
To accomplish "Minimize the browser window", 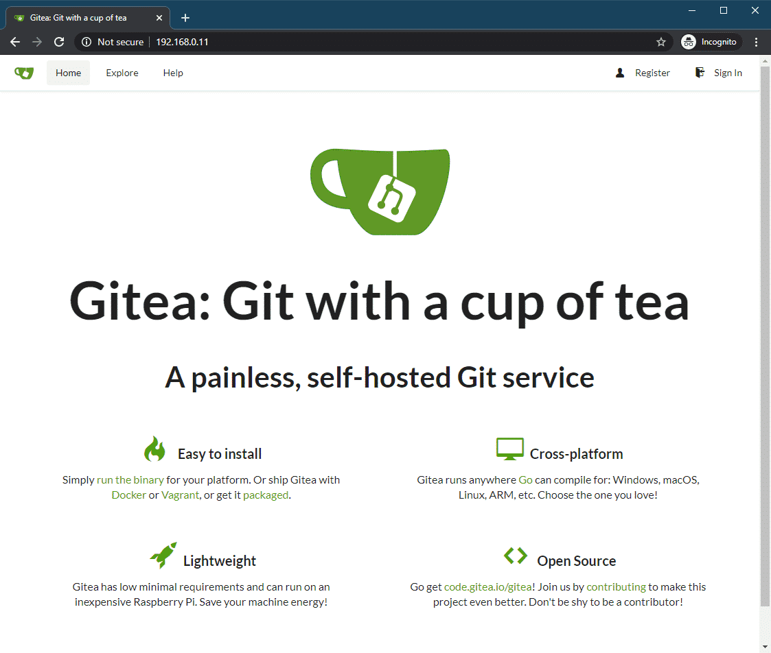I will tap(692, 10).
